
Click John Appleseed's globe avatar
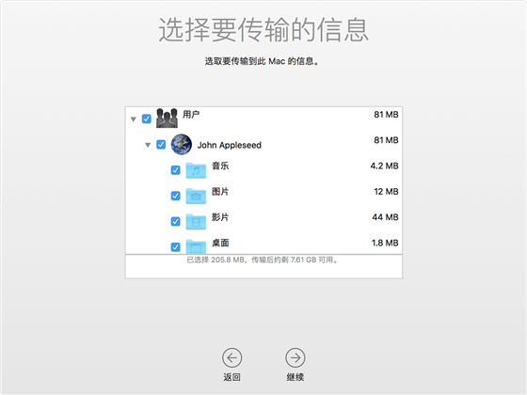pyautogui.click(x=182, y=145)
